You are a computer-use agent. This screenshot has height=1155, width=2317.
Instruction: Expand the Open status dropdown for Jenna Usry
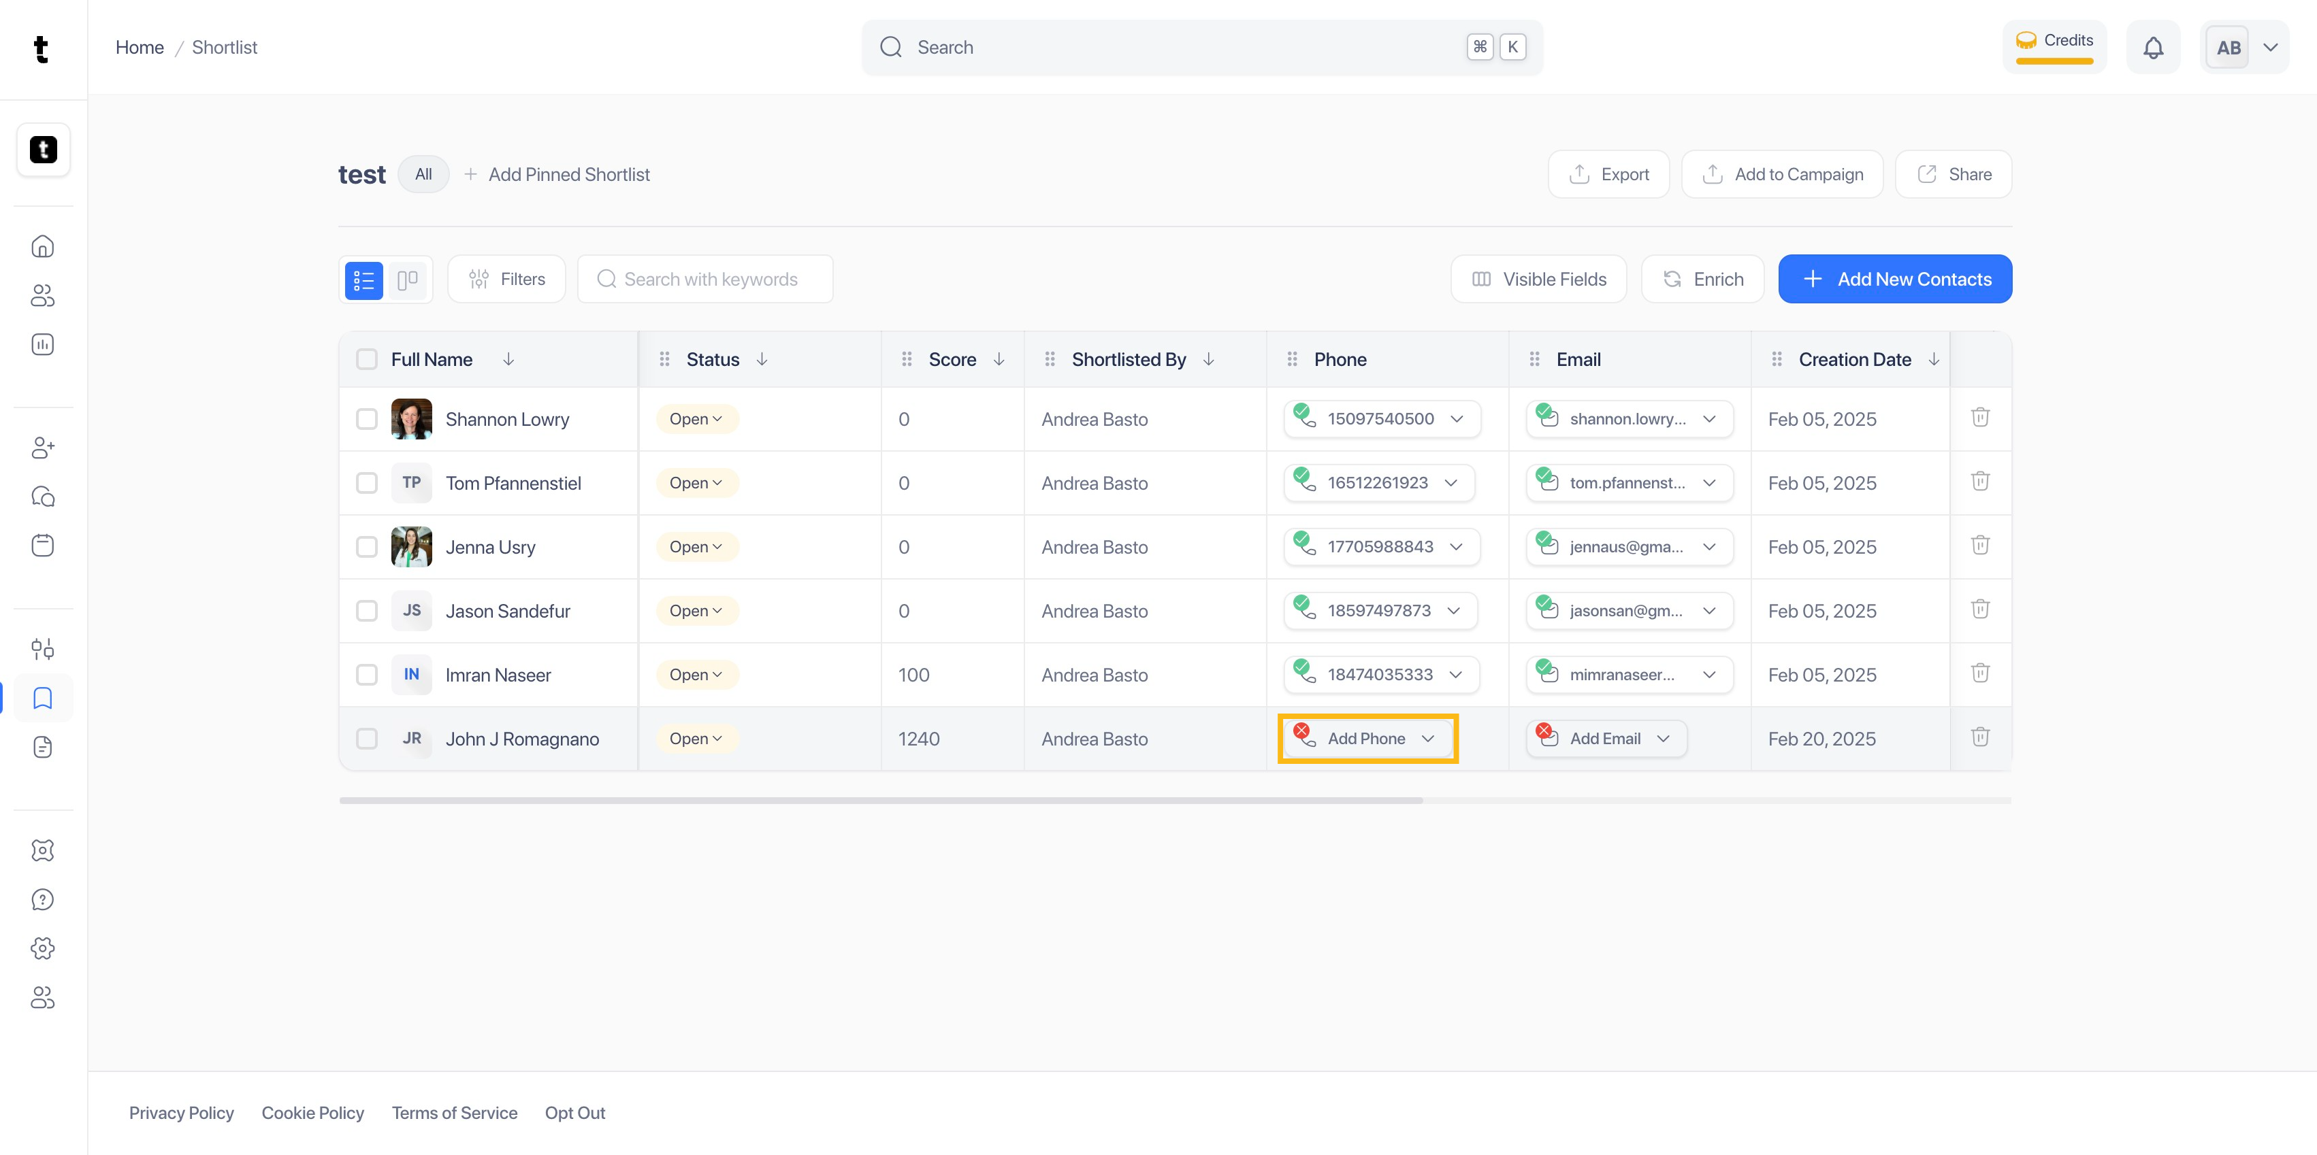point(696,546)
